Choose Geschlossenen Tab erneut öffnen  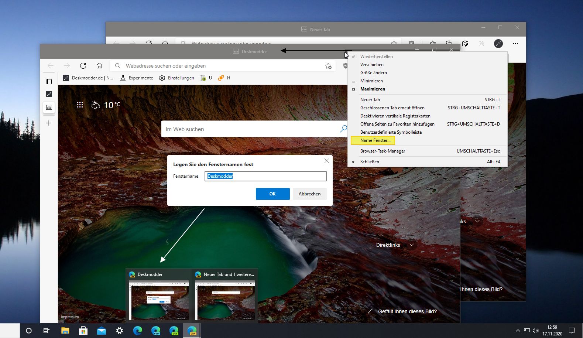click(x=428, y=108)
